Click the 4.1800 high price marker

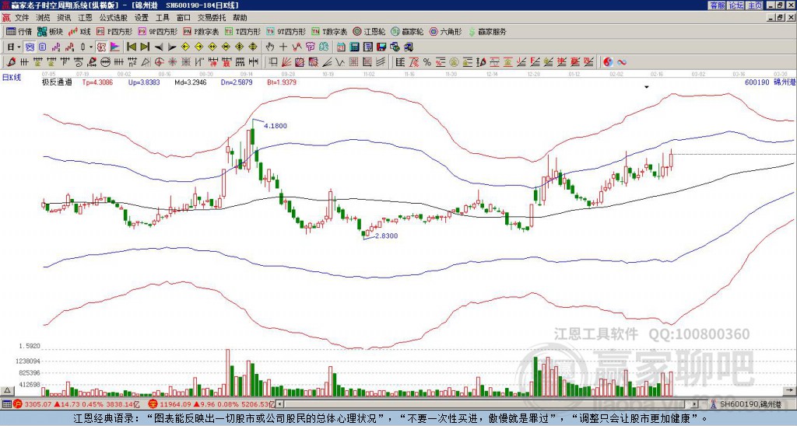276,126
